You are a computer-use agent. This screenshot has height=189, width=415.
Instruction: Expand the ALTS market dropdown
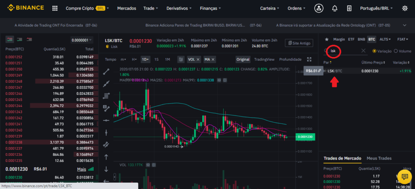pyautogui.click(x=385, y=39)
